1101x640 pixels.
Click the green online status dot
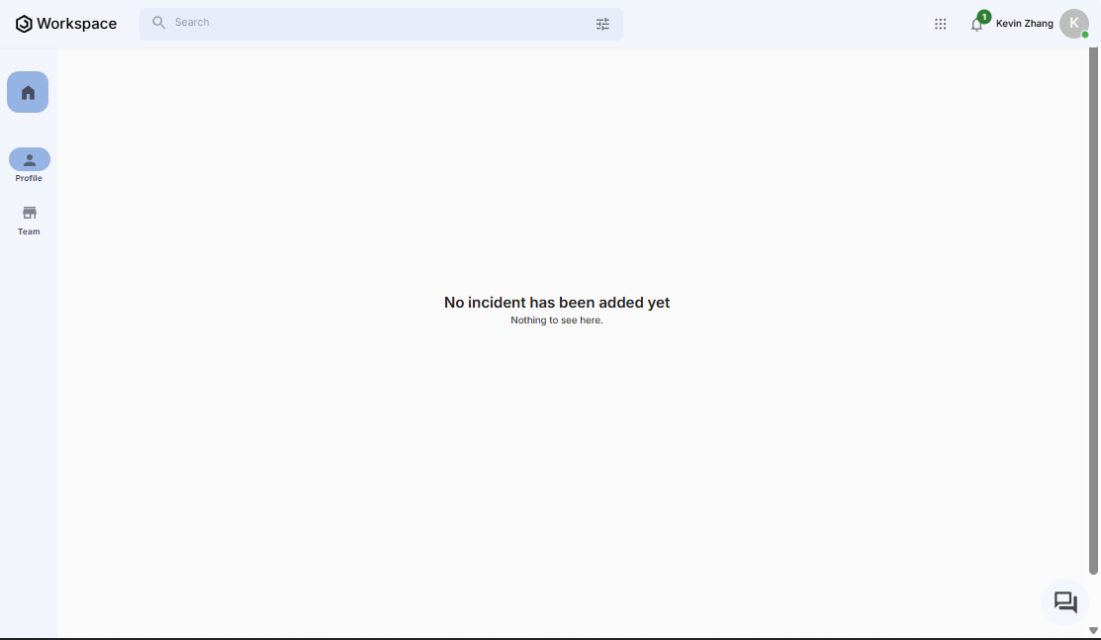tap(1085, 35)
